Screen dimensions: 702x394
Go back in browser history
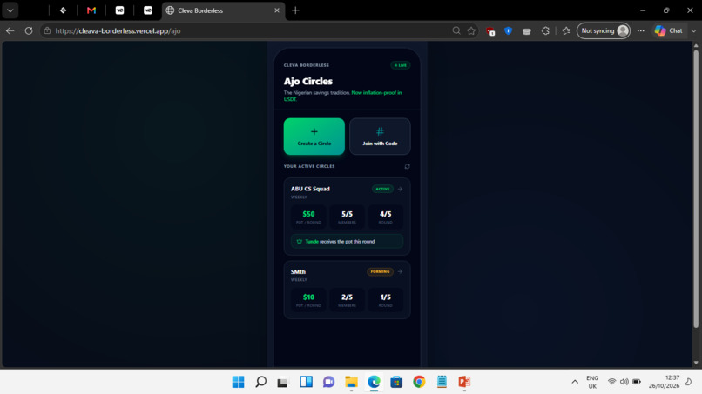pyautogui.click(x=10, y=30)
